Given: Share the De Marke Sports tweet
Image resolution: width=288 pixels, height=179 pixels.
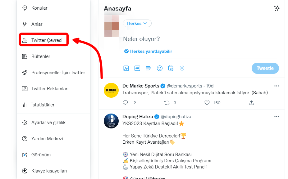Looking at the screenshot, I should (x=252, y=103).
